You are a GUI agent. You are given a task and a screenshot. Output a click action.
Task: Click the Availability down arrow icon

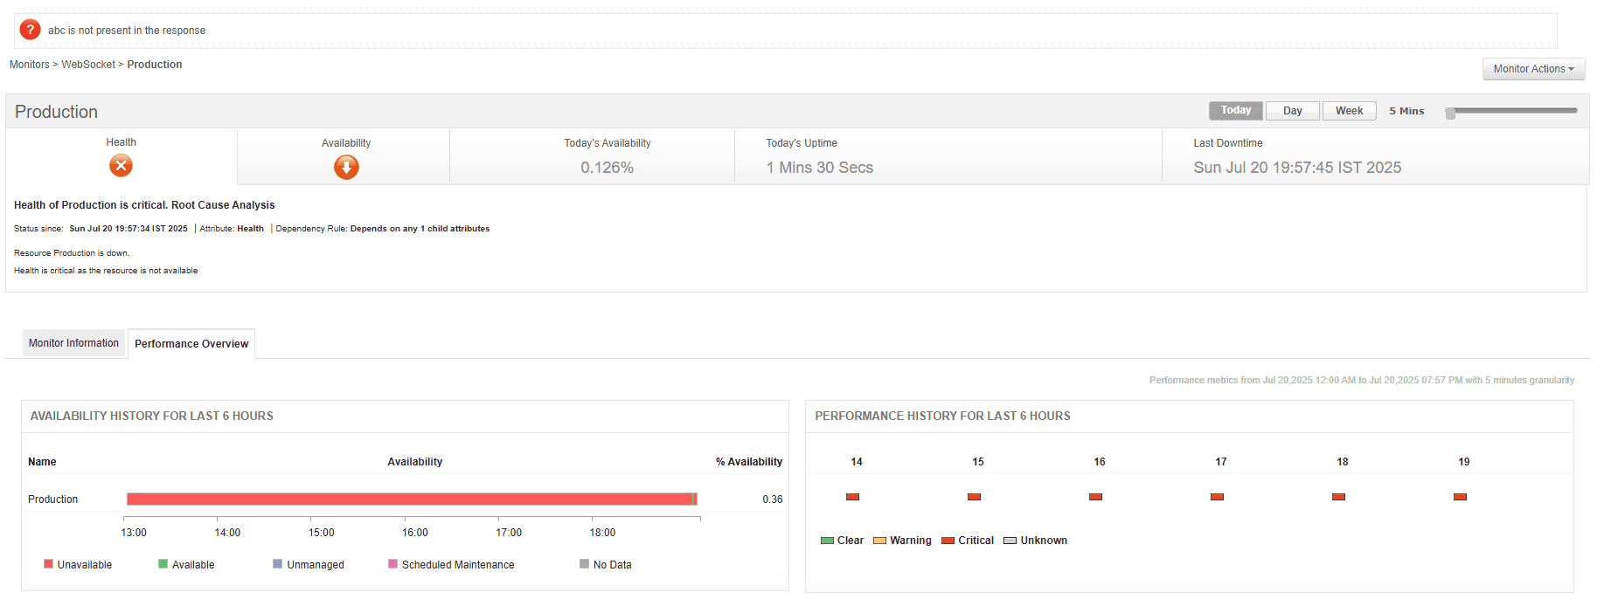pos(346,167)
